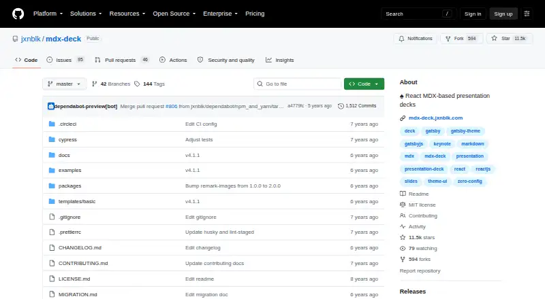The image size is (545, 299).
Task: Click the Readme book icon
Action: [403, 194]
